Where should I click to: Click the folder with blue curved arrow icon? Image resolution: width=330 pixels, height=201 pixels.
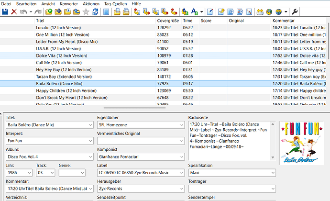click(77, 12)
